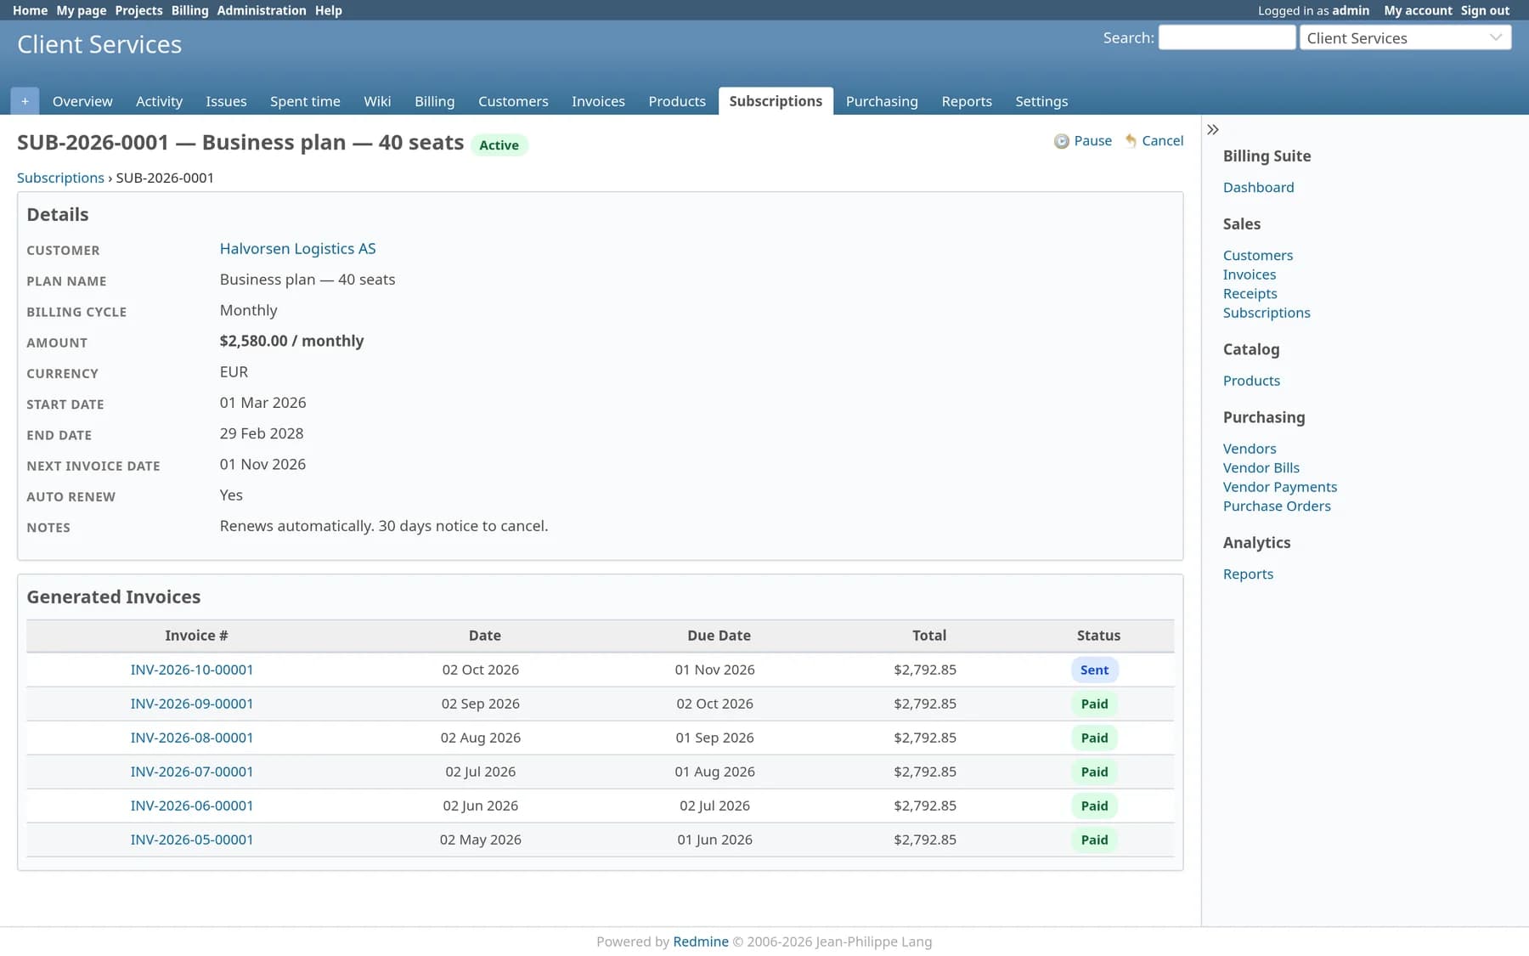
Task: Open Purchase Orders in sidebar
Action: tap(1277, 506)
